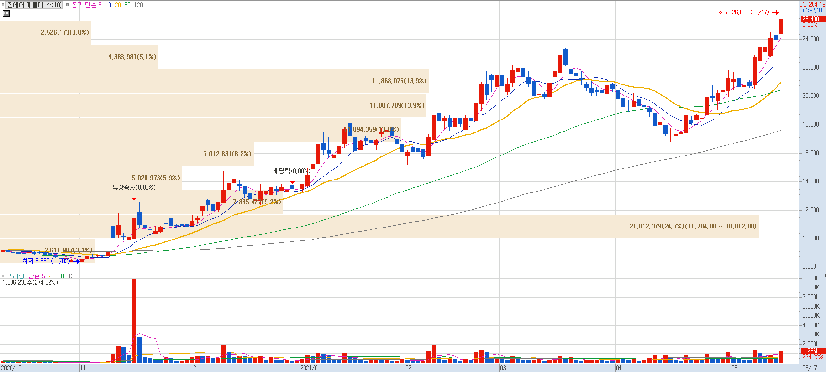Click the price 20-day moving average label

[118, 5]
